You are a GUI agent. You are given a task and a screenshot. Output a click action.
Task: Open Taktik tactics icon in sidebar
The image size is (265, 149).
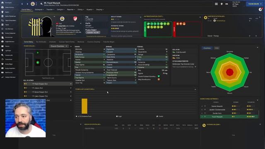tap(2, 25)
